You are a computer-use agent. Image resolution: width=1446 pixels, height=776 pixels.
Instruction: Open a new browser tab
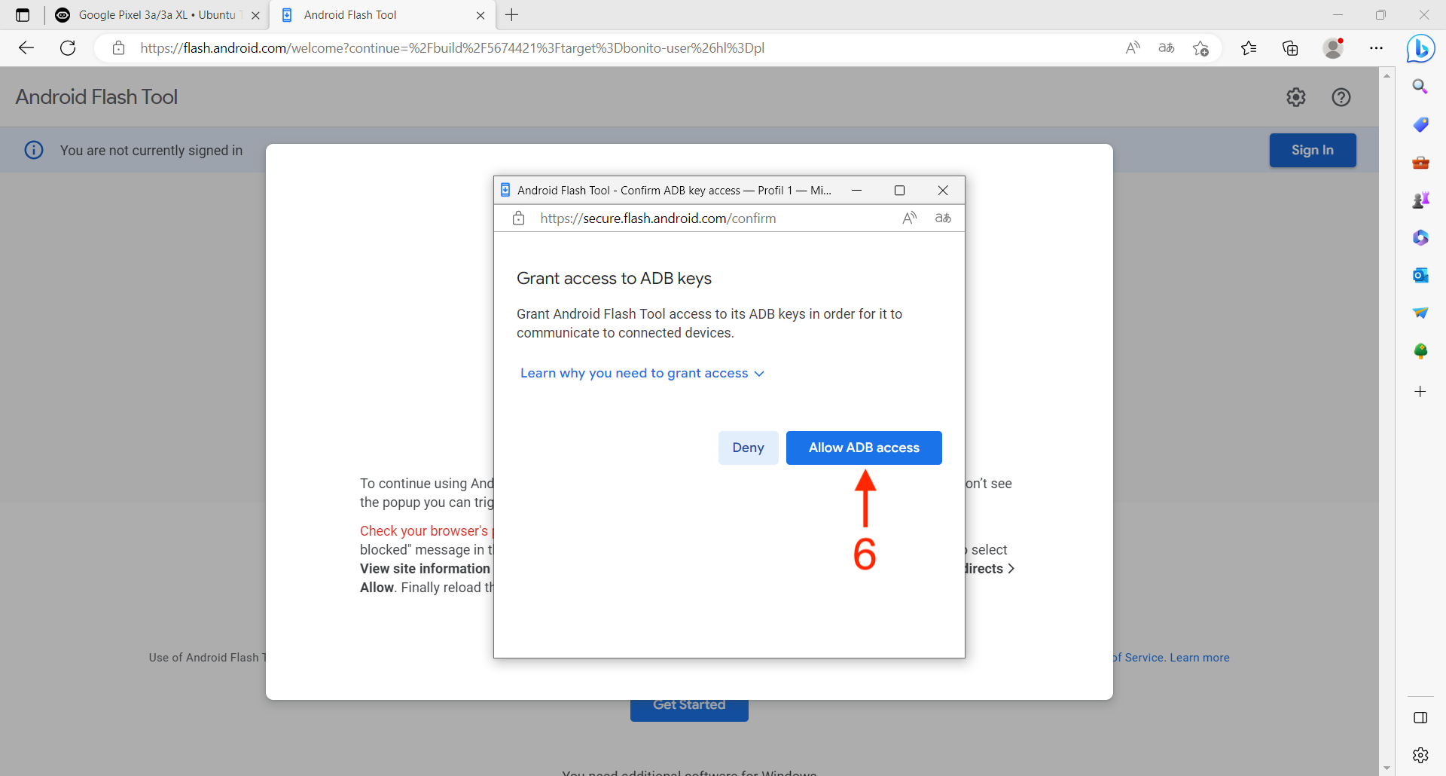pos(512,15)
